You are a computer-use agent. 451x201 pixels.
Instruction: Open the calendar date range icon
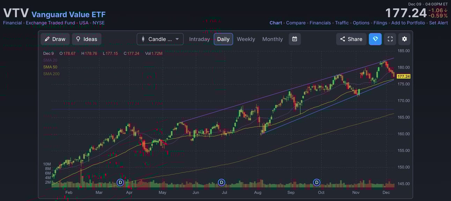295,39
